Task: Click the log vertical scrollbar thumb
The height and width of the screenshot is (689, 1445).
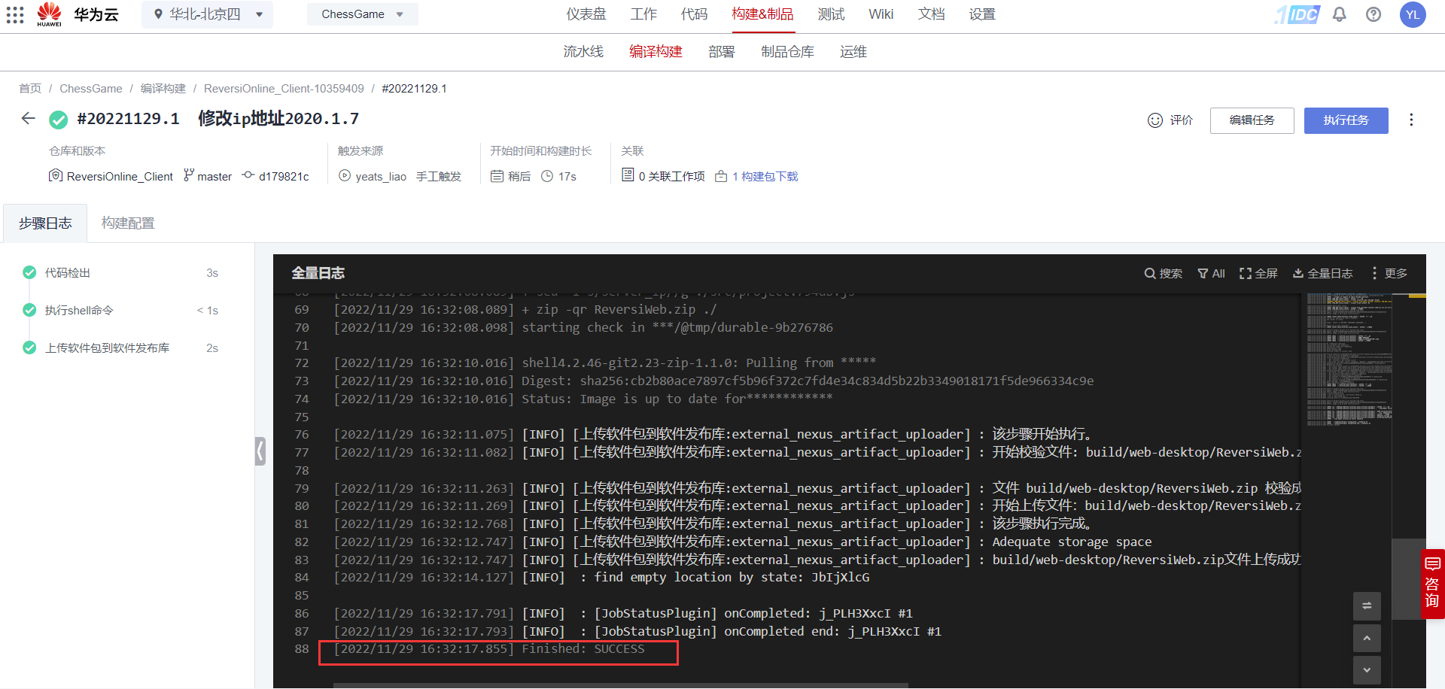Action: click(x=1409, y=579)
